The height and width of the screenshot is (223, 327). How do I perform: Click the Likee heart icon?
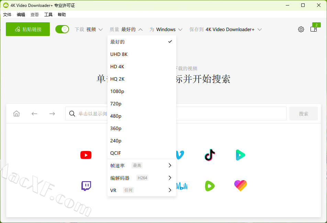click(240, 186)
